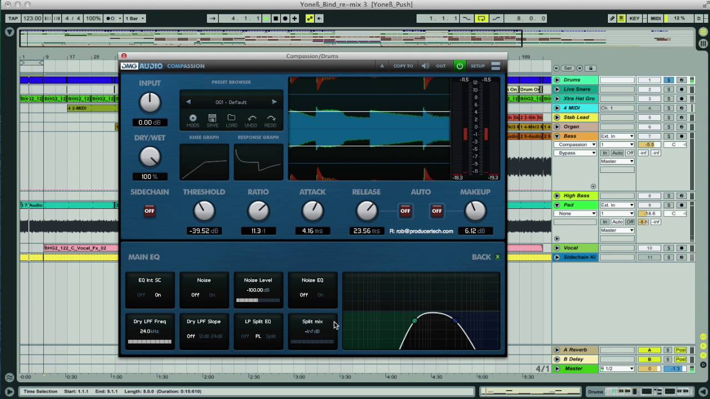Open the Compassion hamburger menu icon
The image size is (710, 399).
496,66
